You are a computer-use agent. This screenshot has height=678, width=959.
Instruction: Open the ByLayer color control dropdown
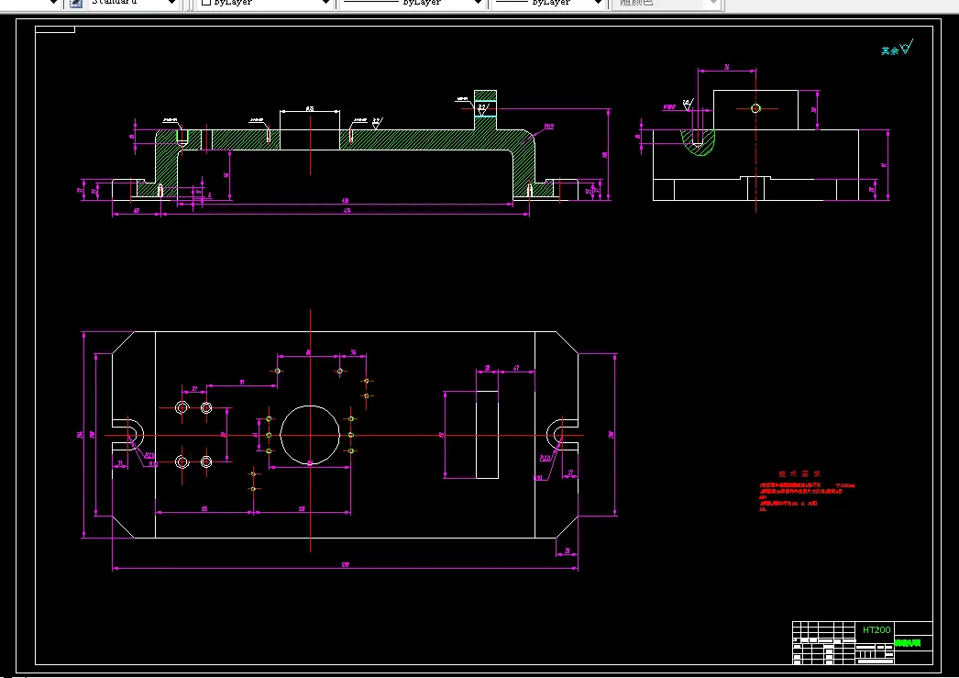tap(265, 3)
